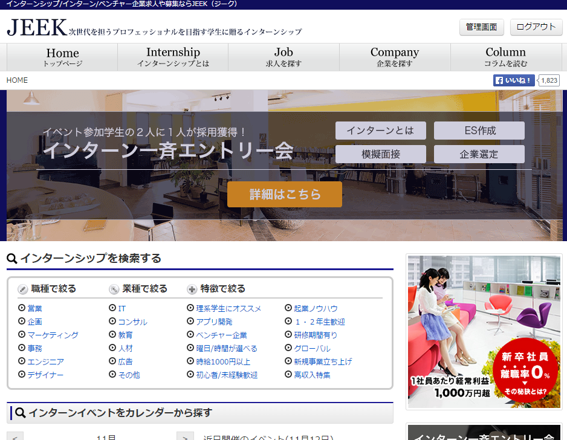Open the 管理画面 page
Viewport: 567px width, 440px height.
point(481,27)
